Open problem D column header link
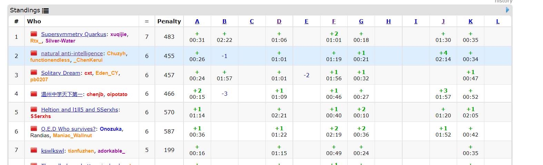This screenshot has height=165, width=543. [279, 21]
